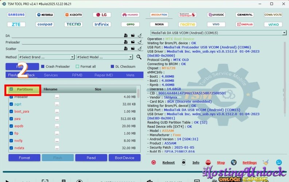Clear the DA field with broom icon

tap(140, 35)
